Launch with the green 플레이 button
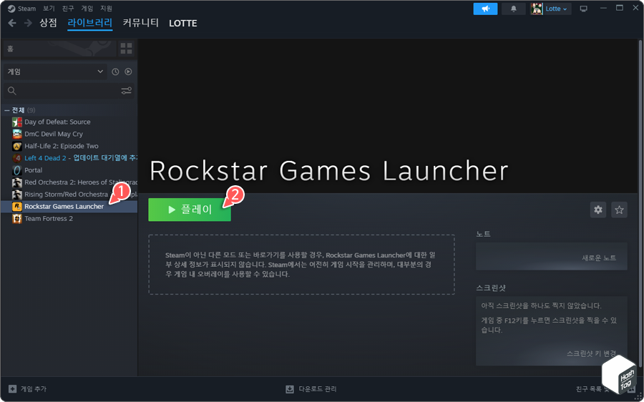This screenshot has height=402, width=644. click(190, 210)
